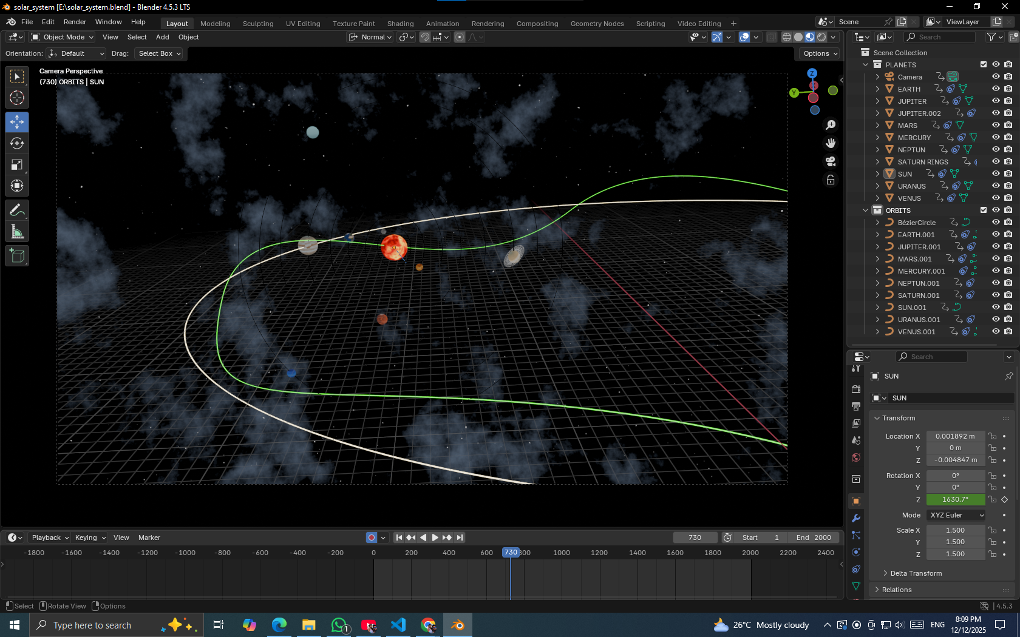Open Output Properties printer tab
The width and height of the screenshot is (1020, 637).
click(x=855, y=406)
